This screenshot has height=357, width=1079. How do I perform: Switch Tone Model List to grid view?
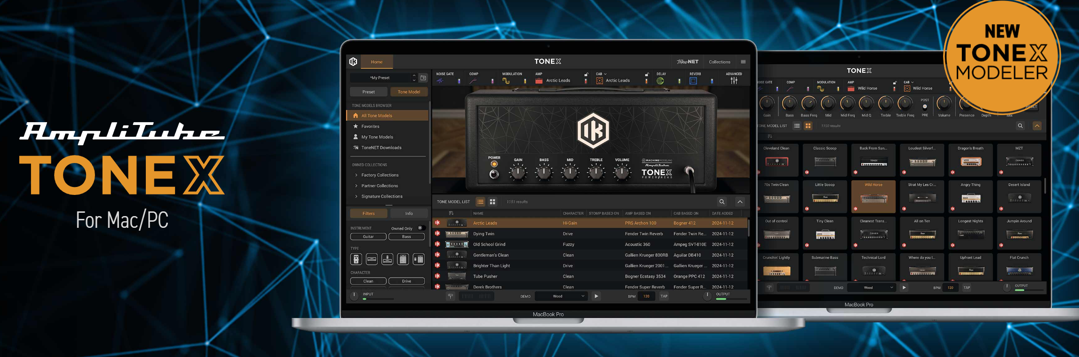click(x=492, y=202)
